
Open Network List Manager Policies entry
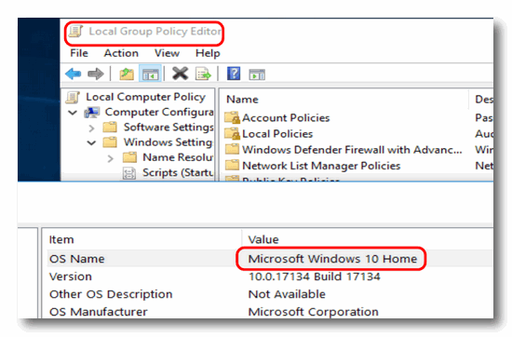click(x=321, y=166)
